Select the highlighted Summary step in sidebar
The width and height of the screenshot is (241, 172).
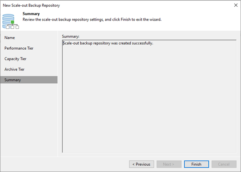coord(29,80)
